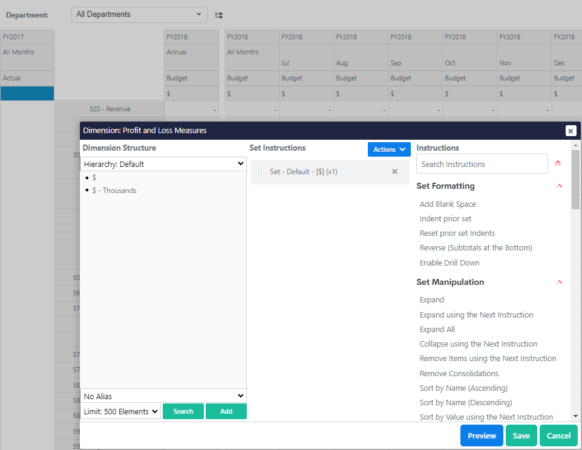Click hierarchy icon next to Department dropdown

219,15
